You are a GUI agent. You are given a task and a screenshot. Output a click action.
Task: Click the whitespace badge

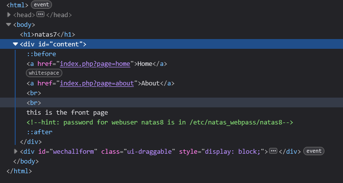coord(44,73)
